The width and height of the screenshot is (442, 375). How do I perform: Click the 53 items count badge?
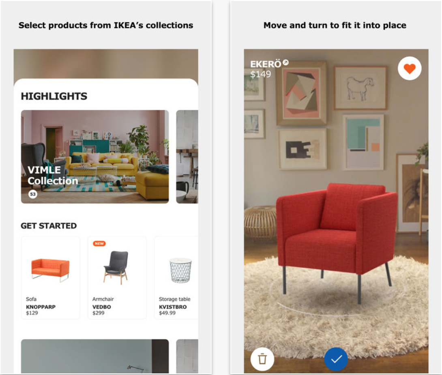[33, 194]
